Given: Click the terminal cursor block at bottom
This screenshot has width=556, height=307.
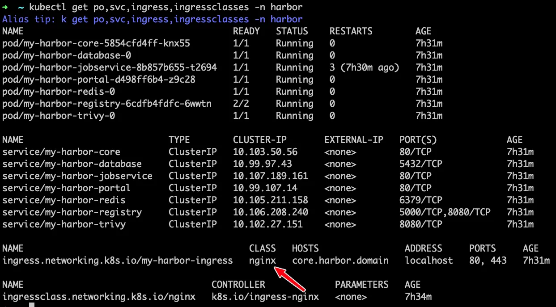Looking at the screenshot, I should click(x=31, y=305).
